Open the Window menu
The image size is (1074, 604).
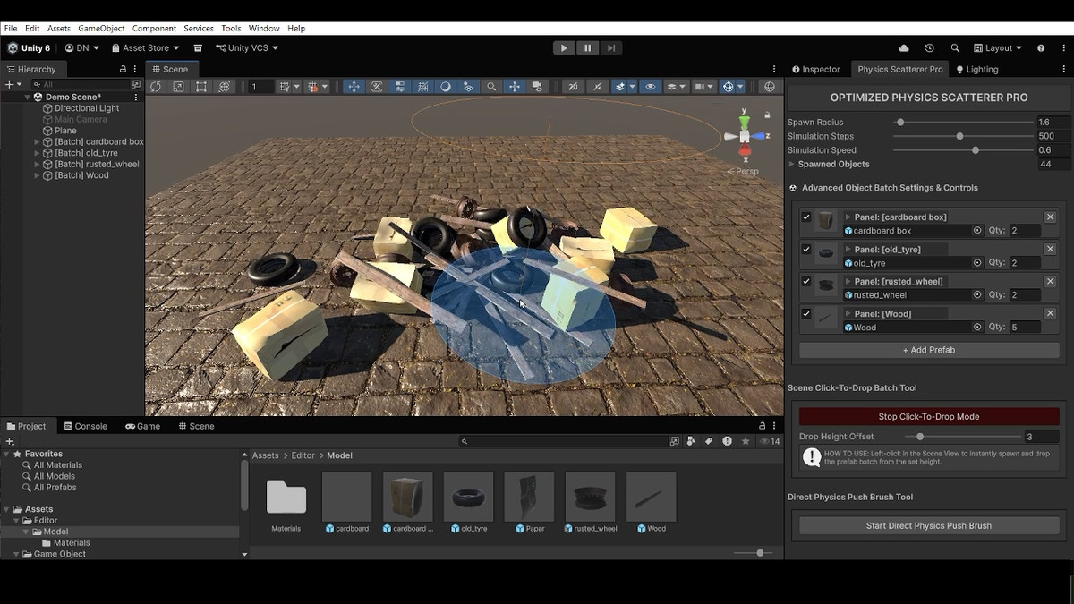click(x=264, y=29)
